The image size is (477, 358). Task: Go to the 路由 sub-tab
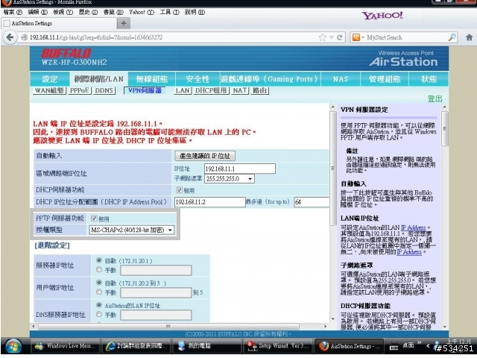(259, 90)
